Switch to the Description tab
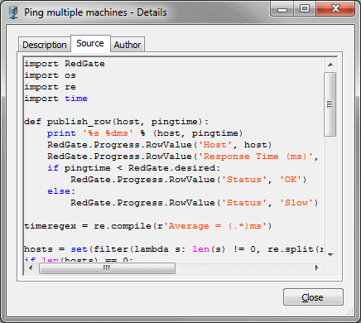This screenshot has height=323, width=361. (x=44, y=45)
